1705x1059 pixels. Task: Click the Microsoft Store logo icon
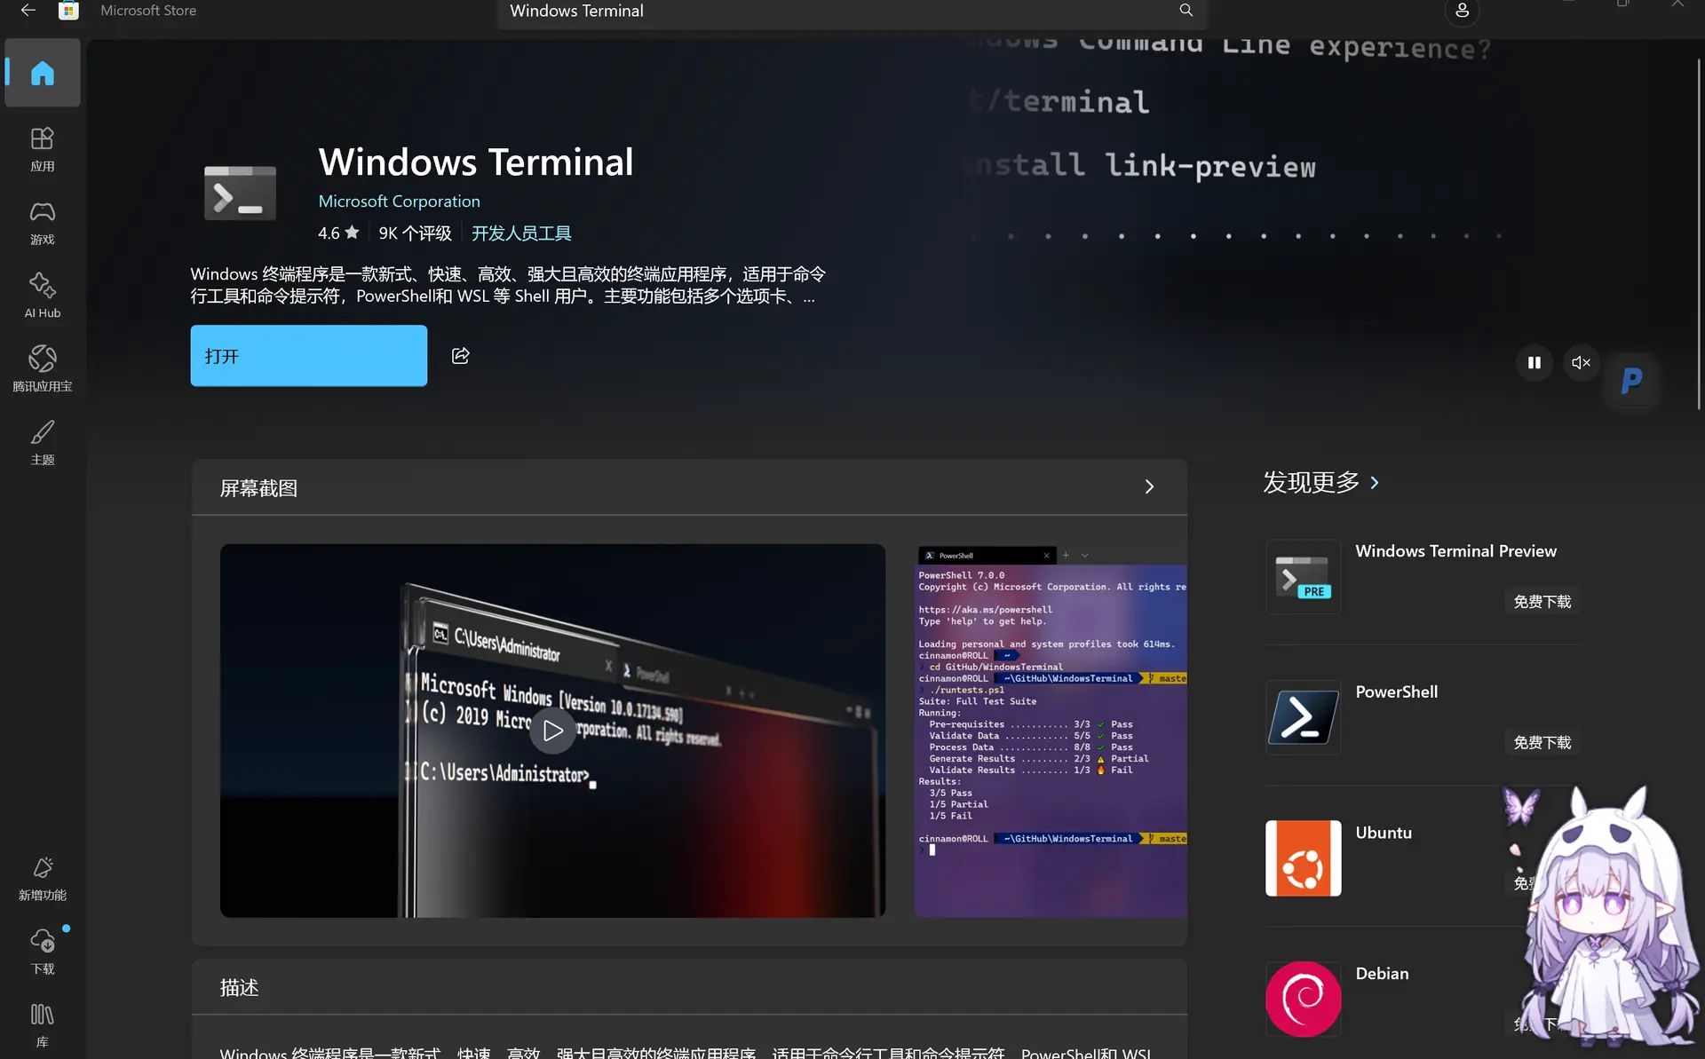68,11
